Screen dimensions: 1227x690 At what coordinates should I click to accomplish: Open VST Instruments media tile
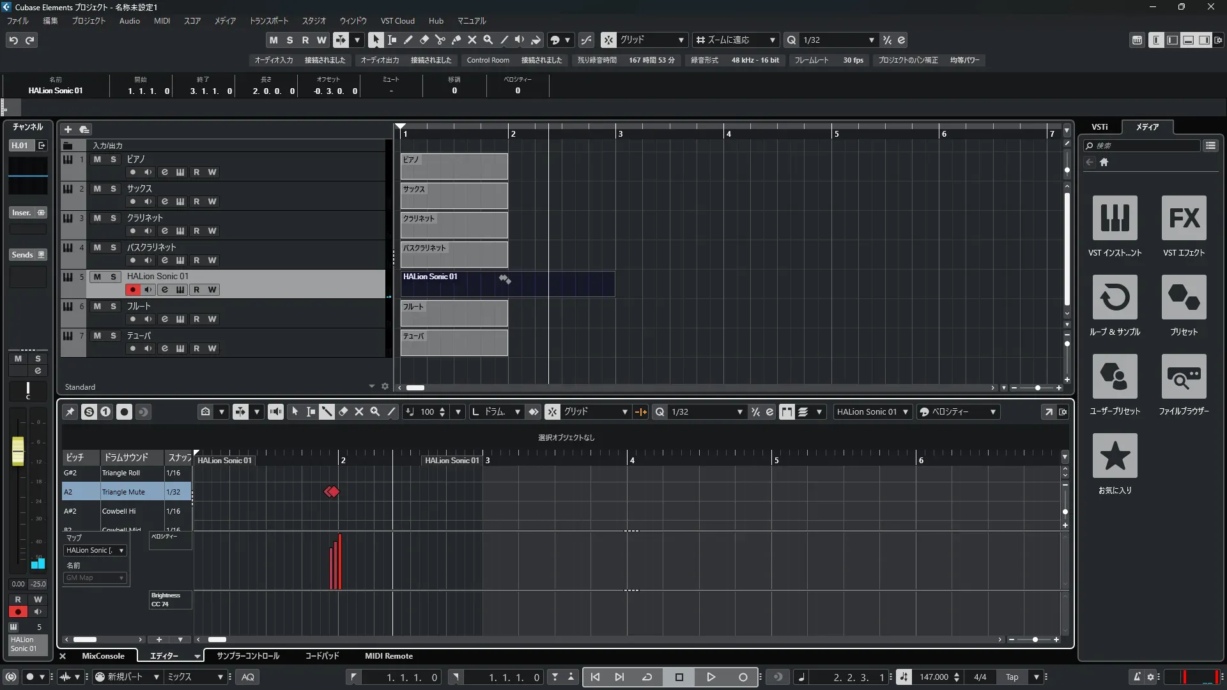(1115, 218)
